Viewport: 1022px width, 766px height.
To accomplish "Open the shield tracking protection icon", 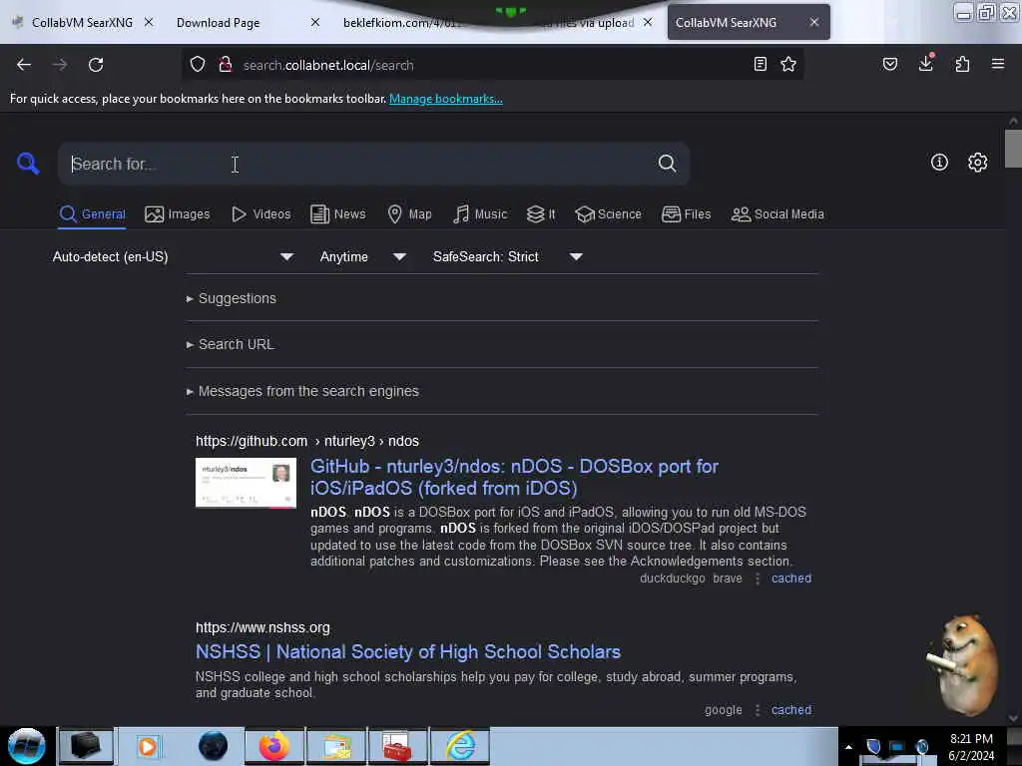I will (x=198, y=65).
